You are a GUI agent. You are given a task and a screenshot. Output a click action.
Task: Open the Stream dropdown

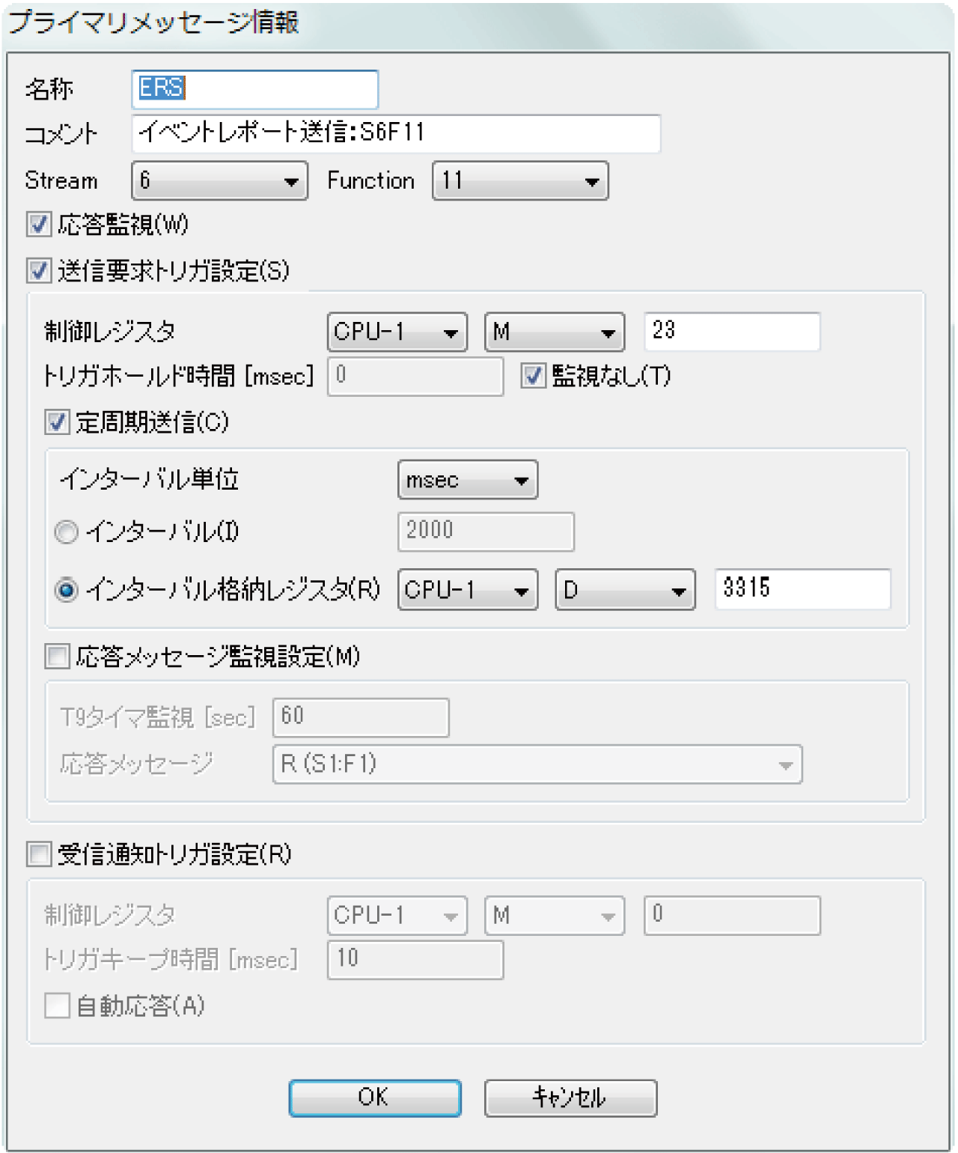coord(219,181)
